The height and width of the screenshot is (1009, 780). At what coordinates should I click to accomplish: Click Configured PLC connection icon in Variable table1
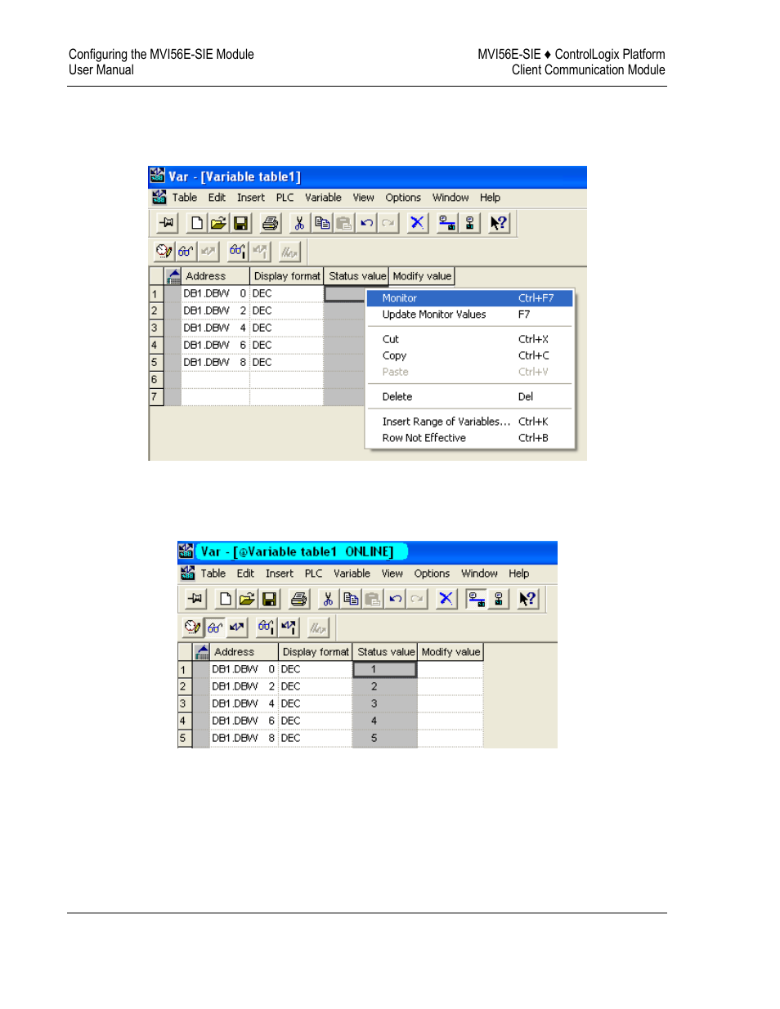[x=446, y=223]
